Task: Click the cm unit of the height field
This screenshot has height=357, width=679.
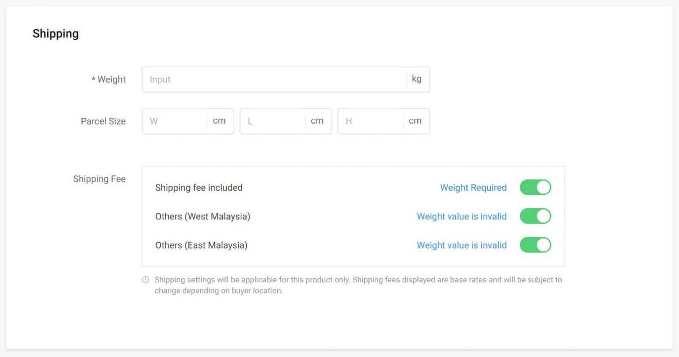Action: (415, 121)
